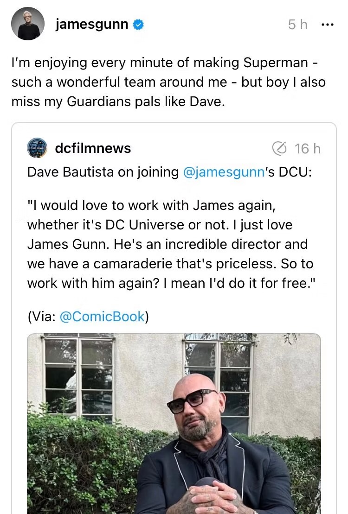The width and height of the screenshot is (348, 514).
Task: Open the @ComicBook mention link
Action: pyautogui.click(x=102, y=317)
